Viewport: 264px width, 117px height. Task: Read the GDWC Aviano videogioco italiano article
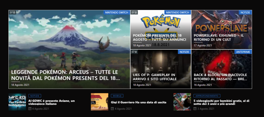point(52,102)
